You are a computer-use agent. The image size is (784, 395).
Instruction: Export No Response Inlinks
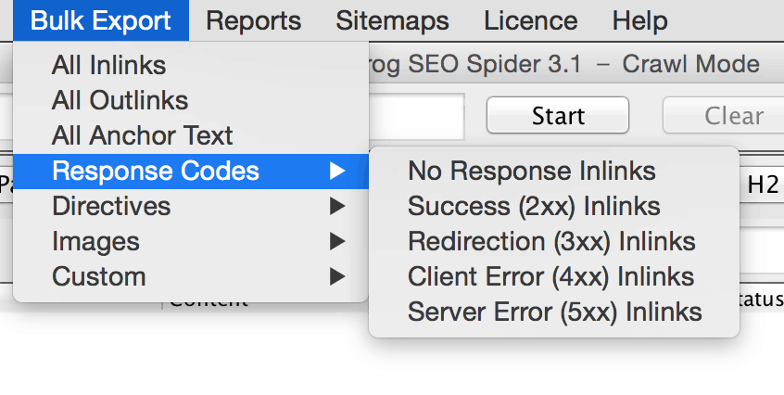[531, 171]
